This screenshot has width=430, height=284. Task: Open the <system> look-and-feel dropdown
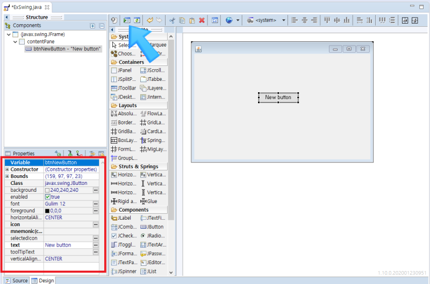[267, 20]
